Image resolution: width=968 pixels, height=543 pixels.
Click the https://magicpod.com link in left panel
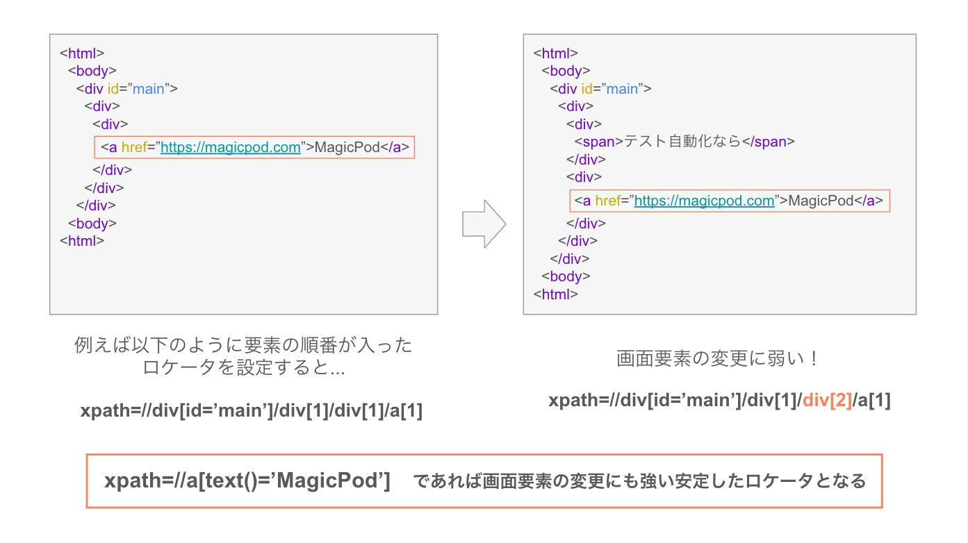click(x=229, y=147)
